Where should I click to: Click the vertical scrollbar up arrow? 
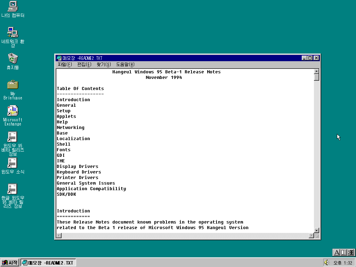[316, 71]
